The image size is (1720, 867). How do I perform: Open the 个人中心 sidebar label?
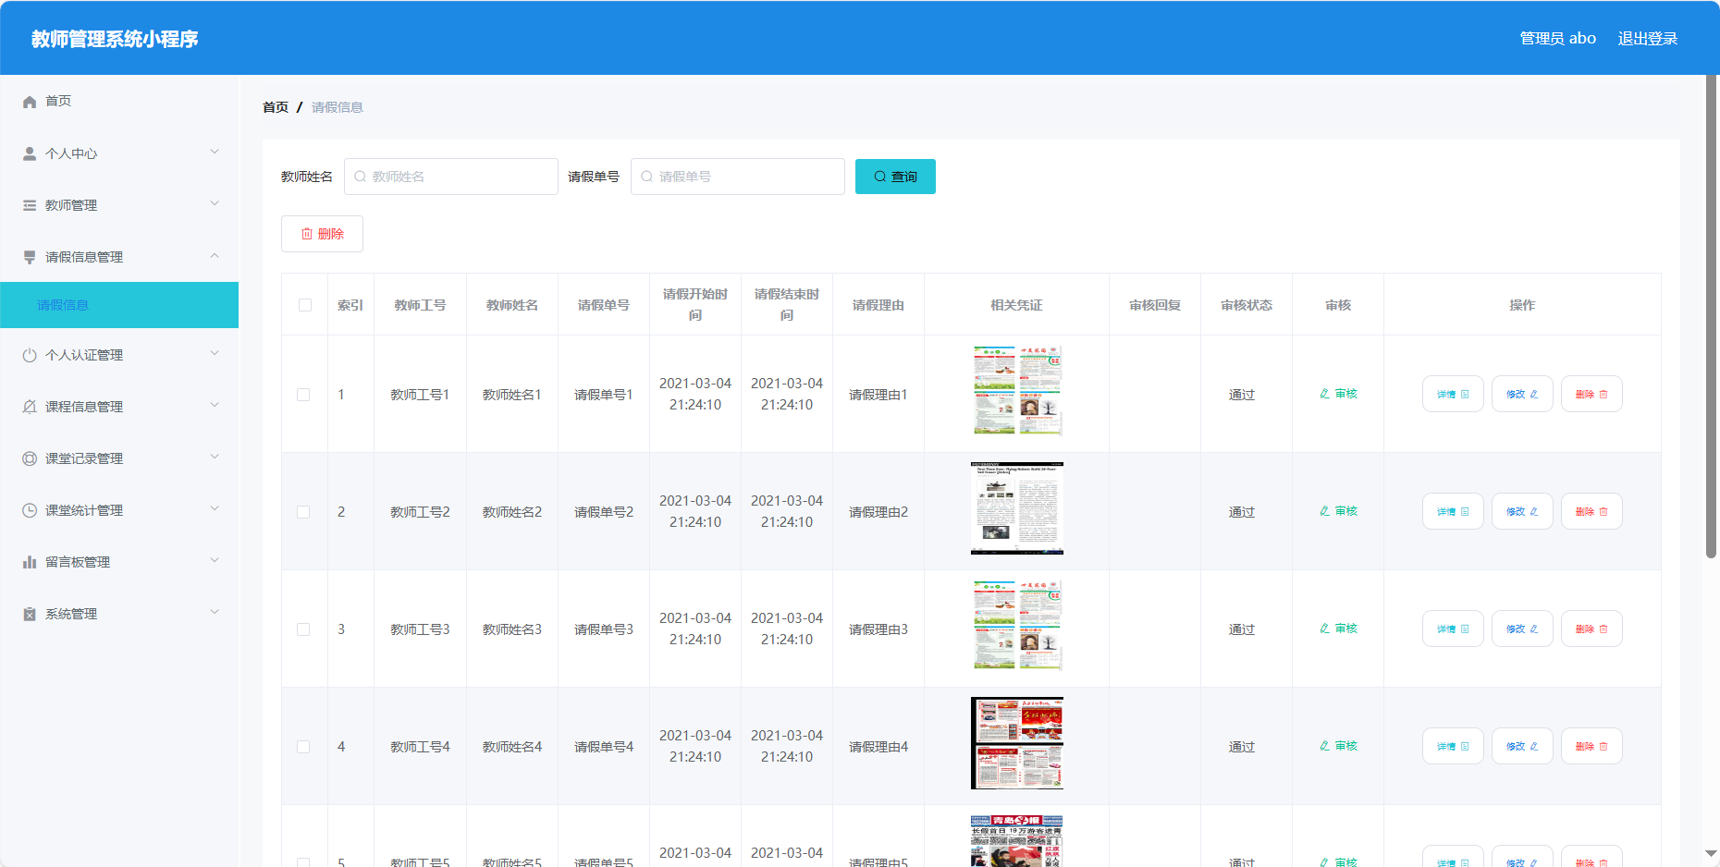pyautogui.click(x=71, y=153)
